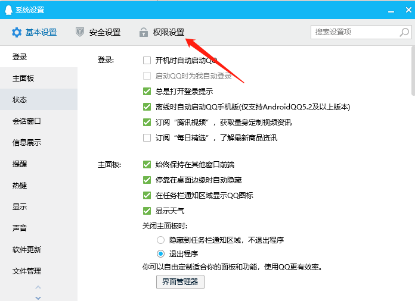Minimize the 系统设置 window
Viewport: 415px width, 301px height.
coord(391,11)
